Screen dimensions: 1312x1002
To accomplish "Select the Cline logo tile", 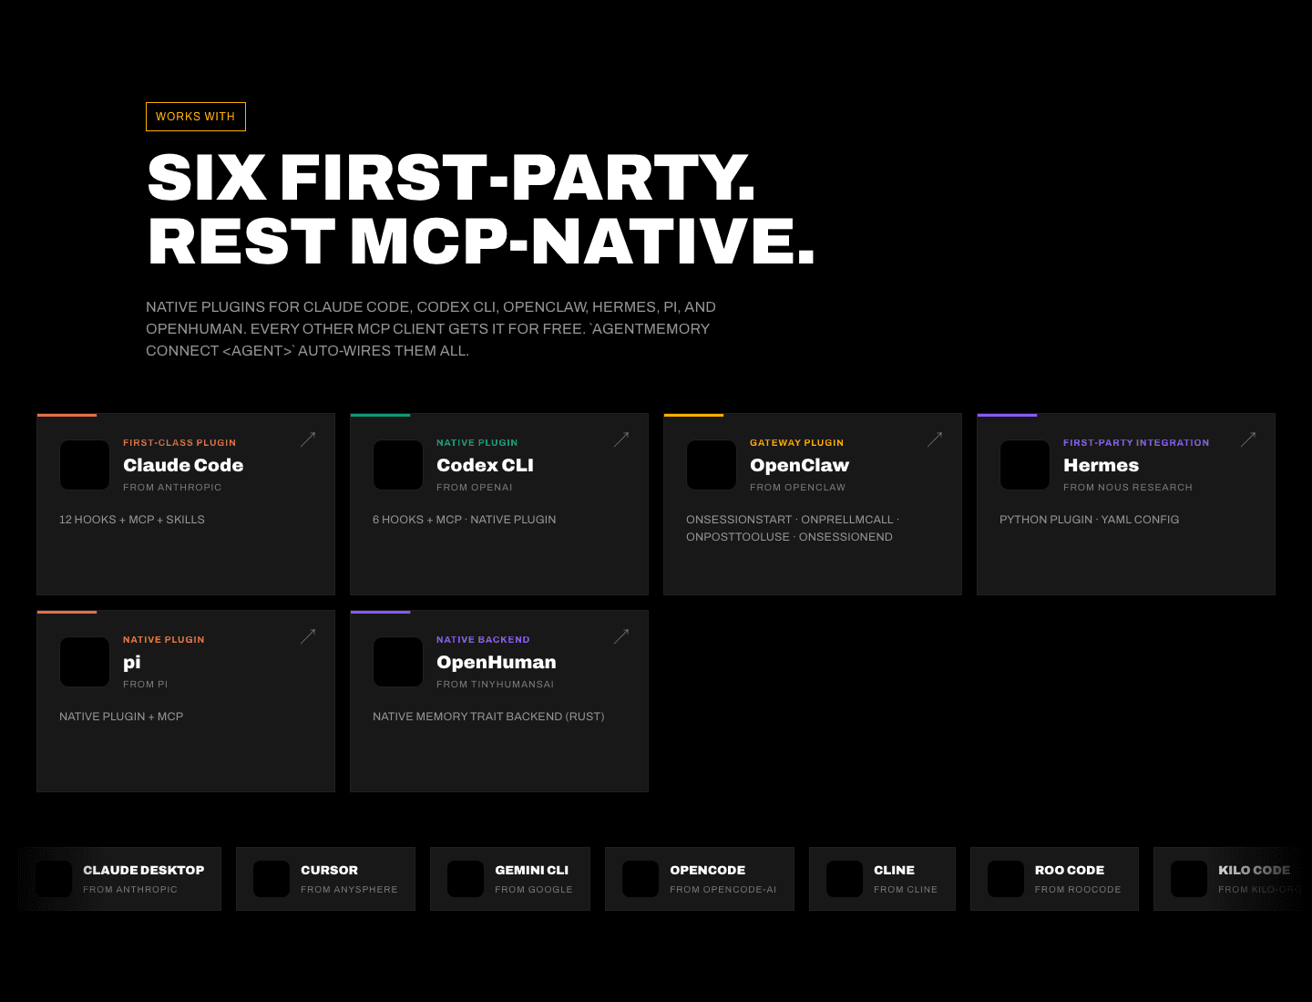I will 845,879.
